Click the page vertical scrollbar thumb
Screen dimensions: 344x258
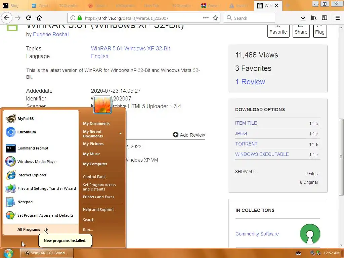point(341,157)
